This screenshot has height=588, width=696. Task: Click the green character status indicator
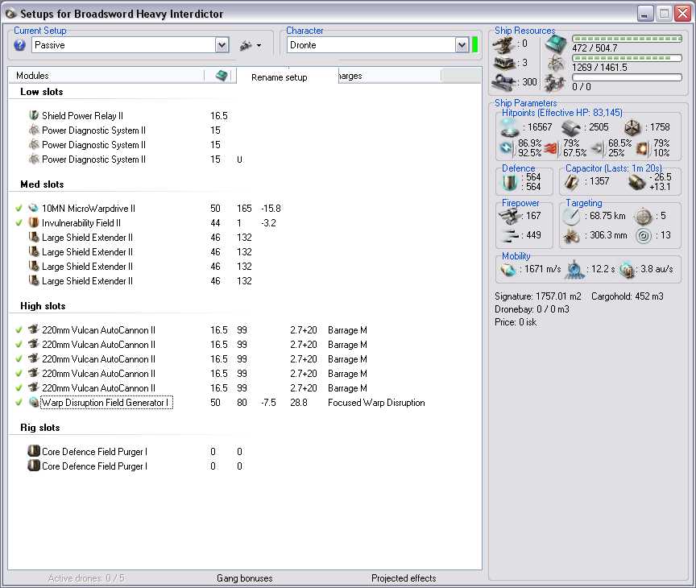pos(475,45)
